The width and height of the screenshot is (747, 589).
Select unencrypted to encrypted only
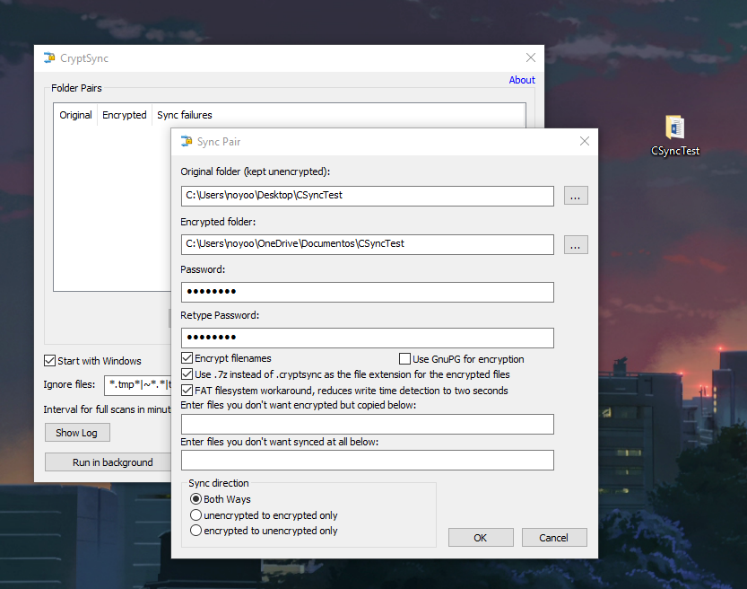coord(195,515)
